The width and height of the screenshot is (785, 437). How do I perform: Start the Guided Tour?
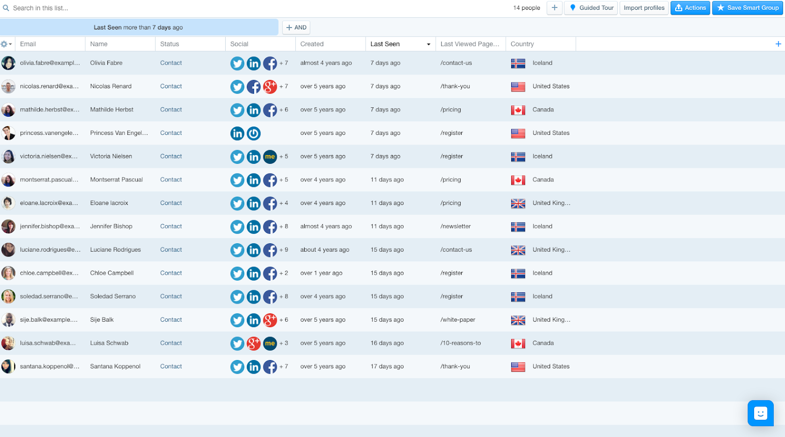[591, 8]
